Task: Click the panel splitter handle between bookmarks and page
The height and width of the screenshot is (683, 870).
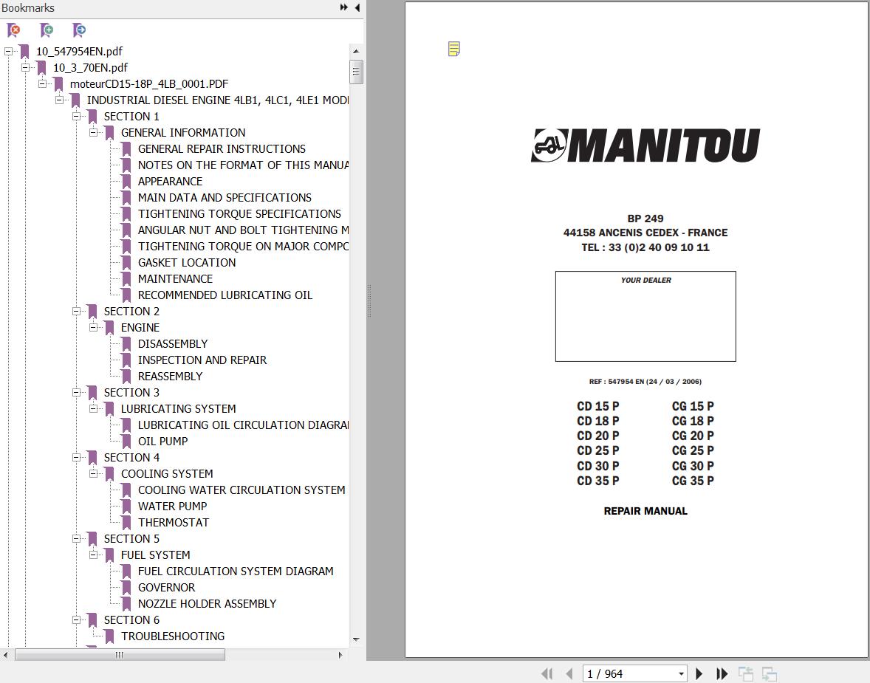Action: (369, 301)
